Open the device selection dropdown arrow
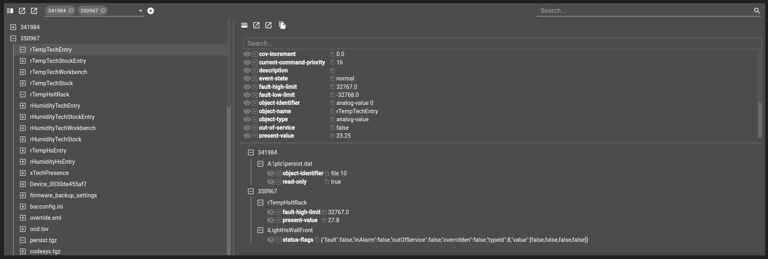This screenshot has height=259, width=768. pos(141,11)
